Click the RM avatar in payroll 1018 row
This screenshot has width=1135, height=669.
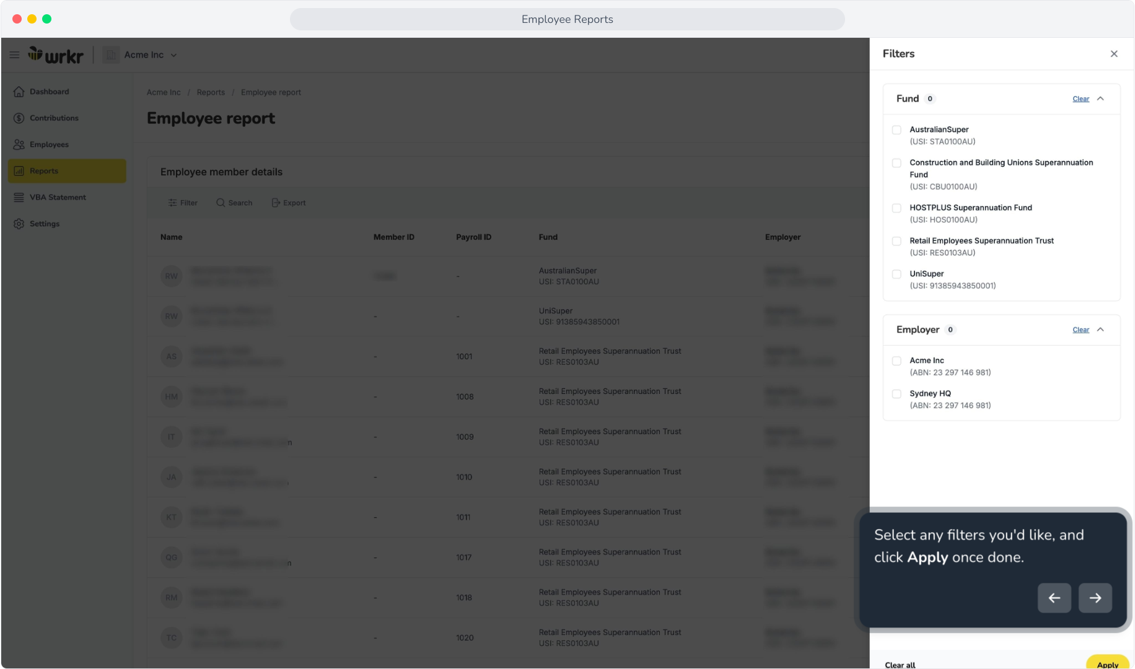coord(172,598)
